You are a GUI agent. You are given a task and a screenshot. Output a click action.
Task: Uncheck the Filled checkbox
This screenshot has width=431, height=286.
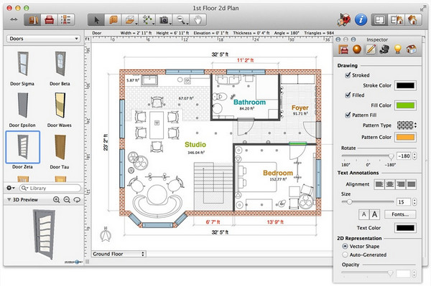(x=348, y=95)
